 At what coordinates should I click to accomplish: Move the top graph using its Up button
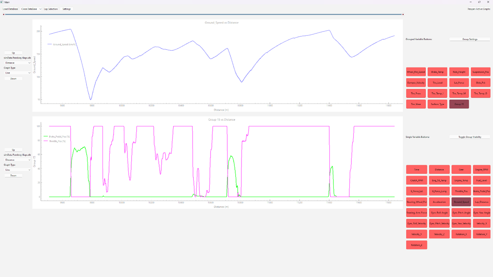[x=13, y=53]
